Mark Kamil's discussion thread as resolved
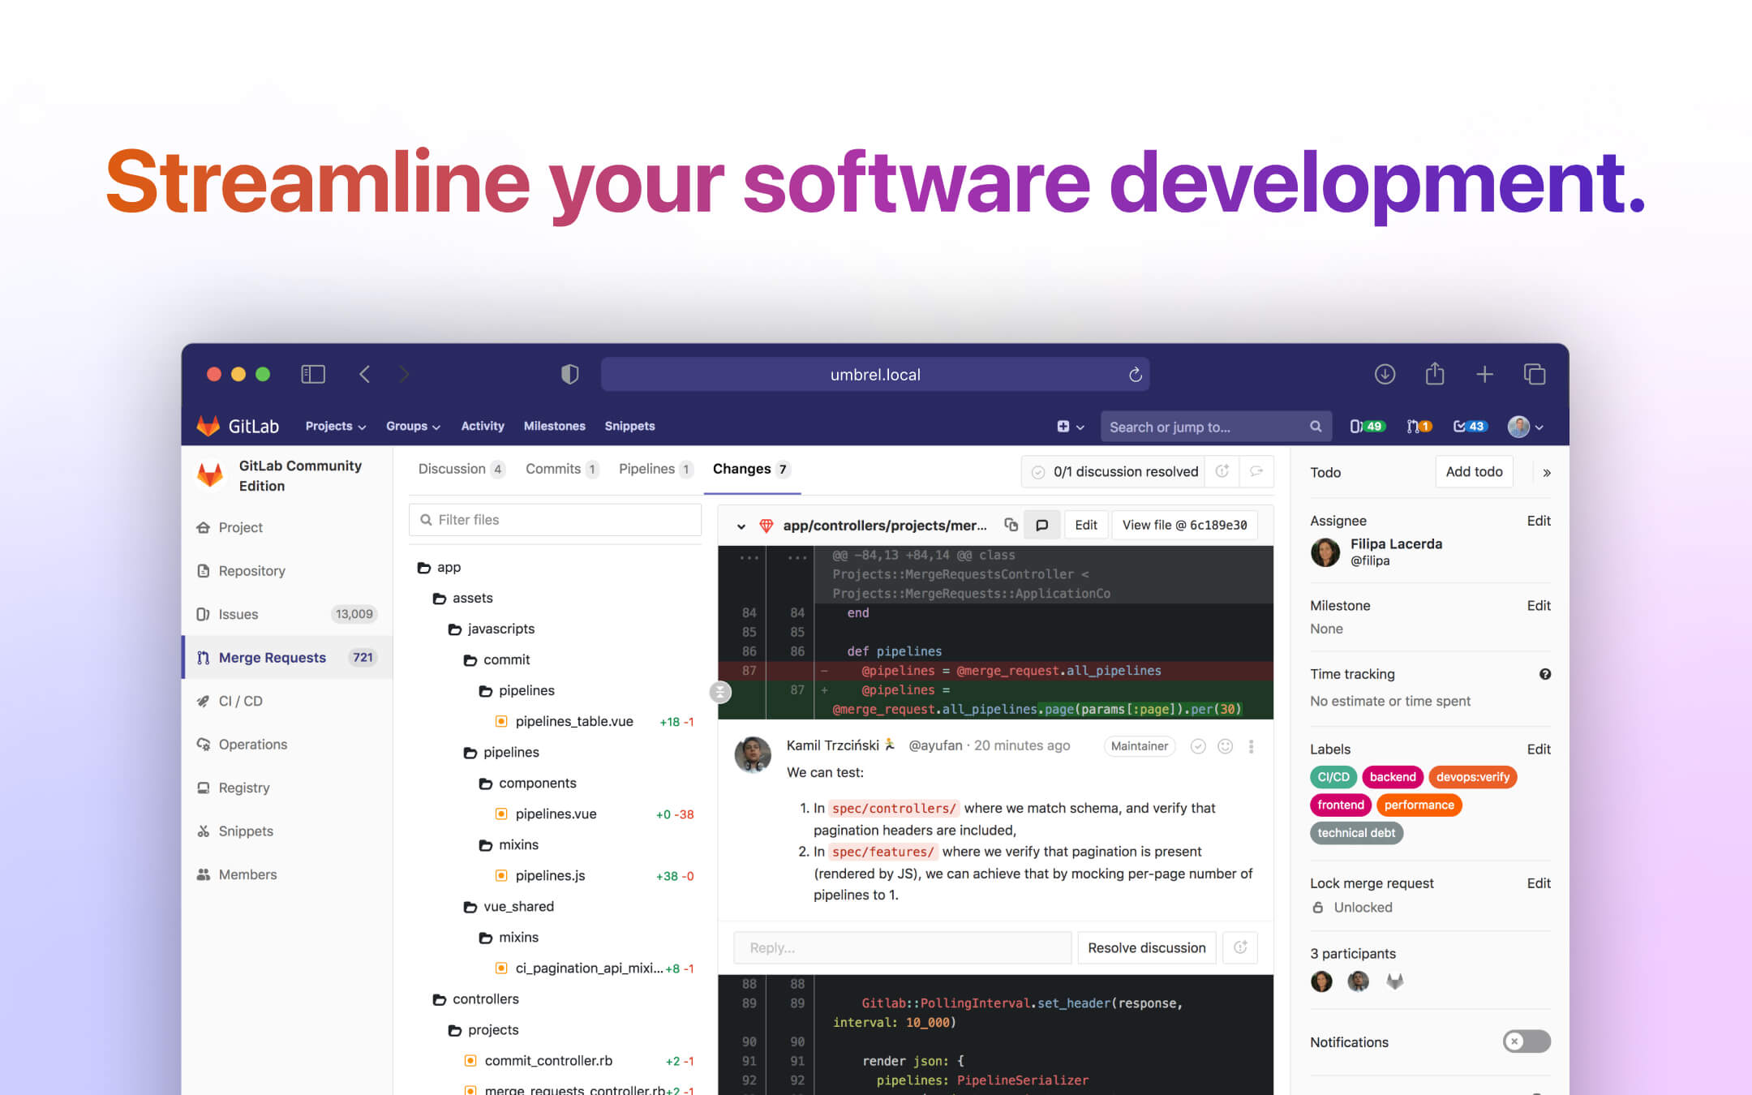This screenshot has height=1095, width=1752. coord(1198,746)
